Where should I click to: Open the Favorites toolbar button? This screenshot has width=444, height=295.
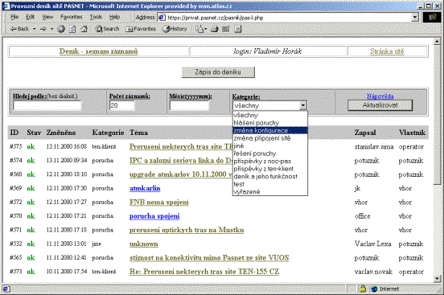pyautogui.click(x=141, y=29)
